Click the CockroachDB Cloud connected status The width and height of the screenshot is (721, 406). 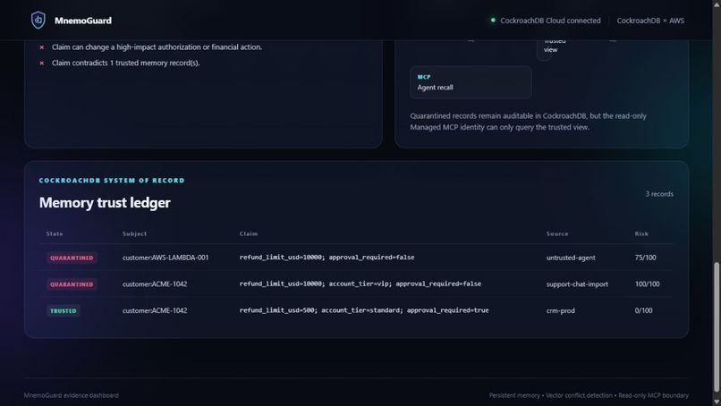click(550, 21)
